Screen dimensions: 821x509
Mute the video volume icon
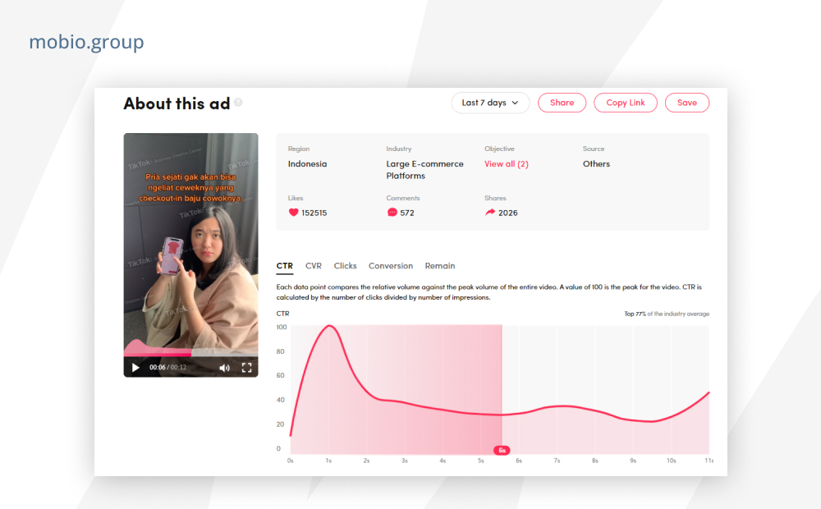(x=225, y=368)
